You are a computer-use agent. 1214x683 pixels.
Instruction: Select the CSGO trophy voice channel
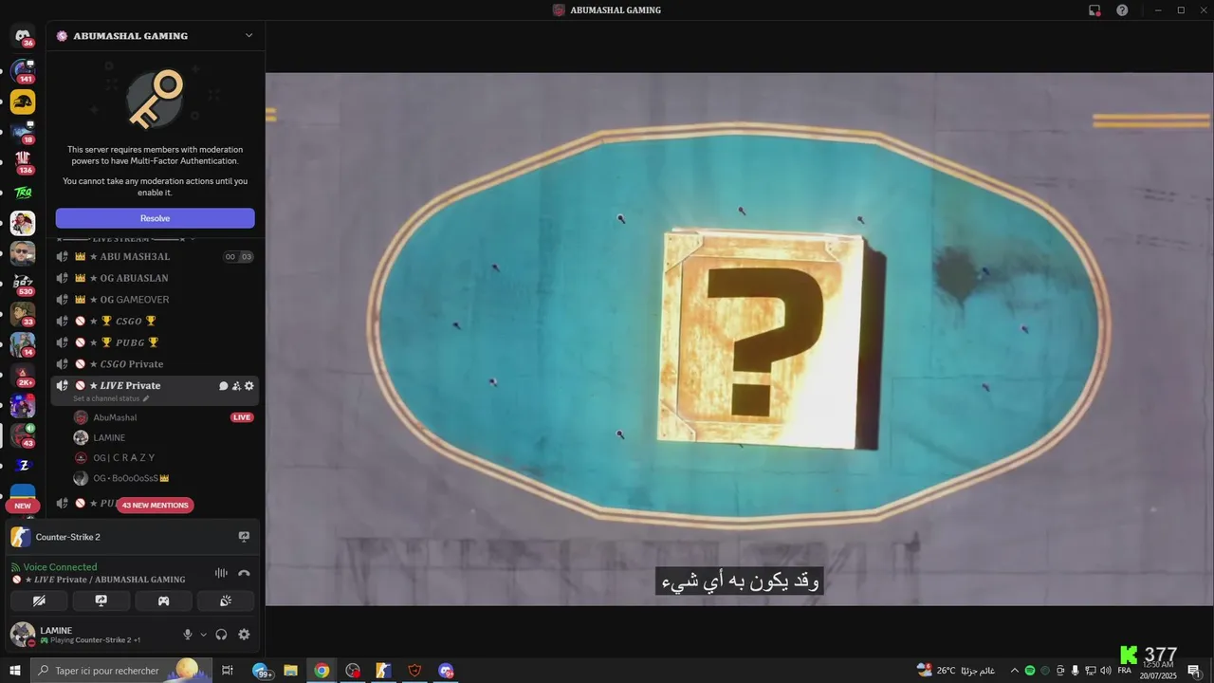154,322
